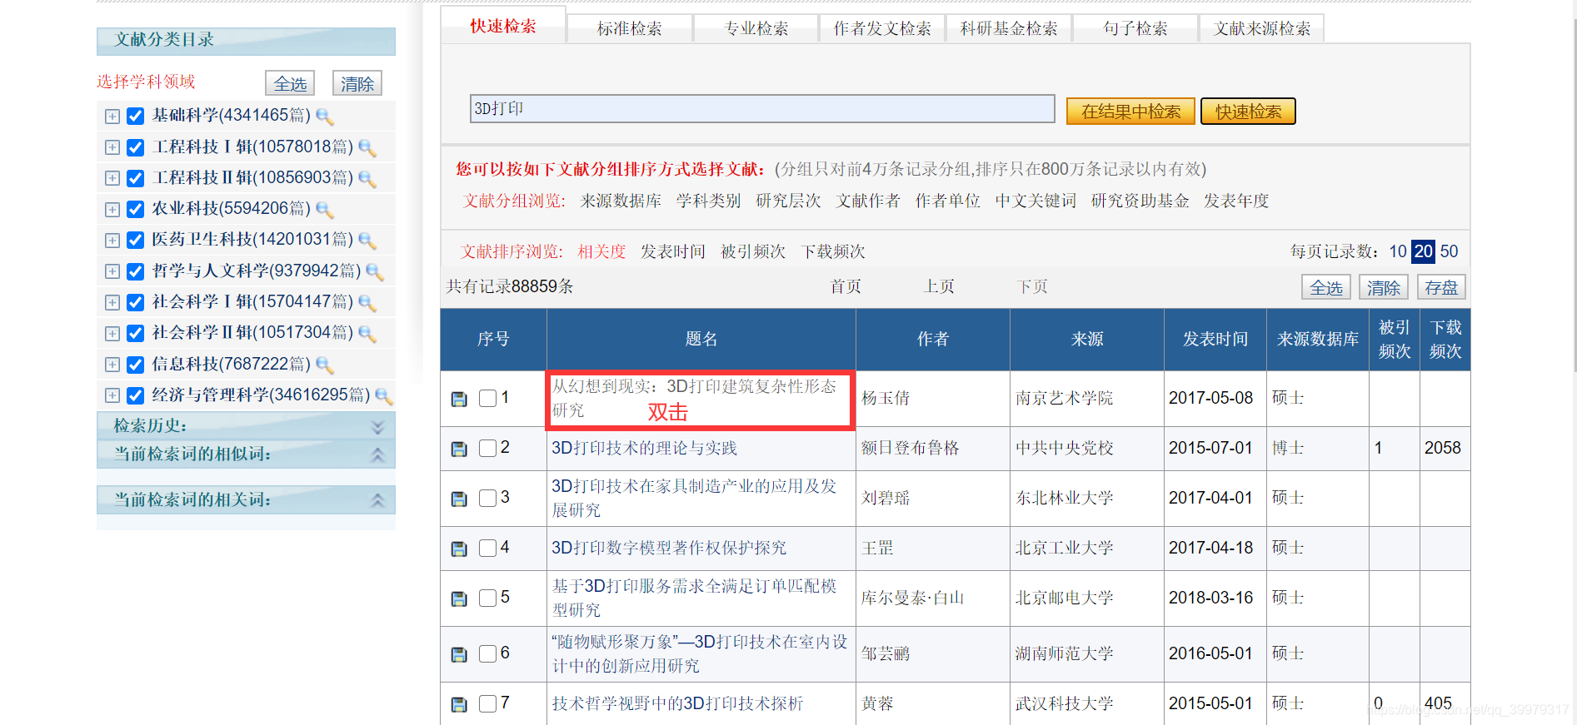
Task: Sort results by 发表时间
Action: [x=673, y=251]
